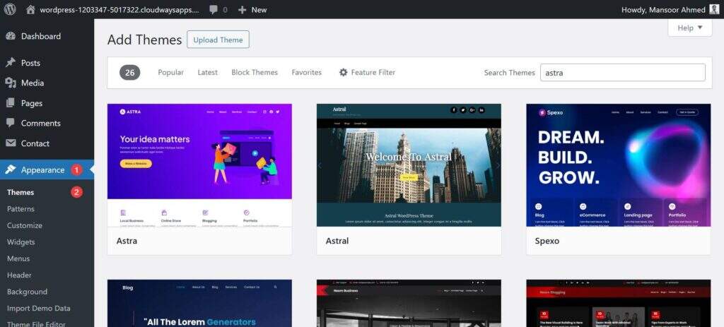This screenshot has width=724, height=327.
Task: Open Astral theme preview thumbnail
Action: click(x=409, y=165)
